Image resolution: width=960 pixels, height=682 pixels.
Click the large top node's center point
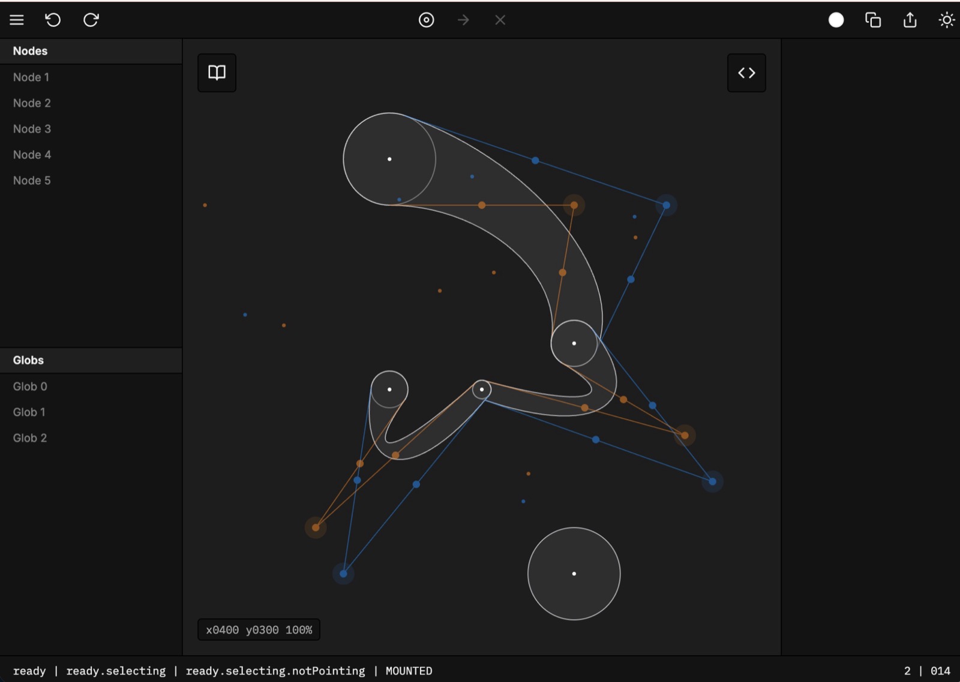389,159
